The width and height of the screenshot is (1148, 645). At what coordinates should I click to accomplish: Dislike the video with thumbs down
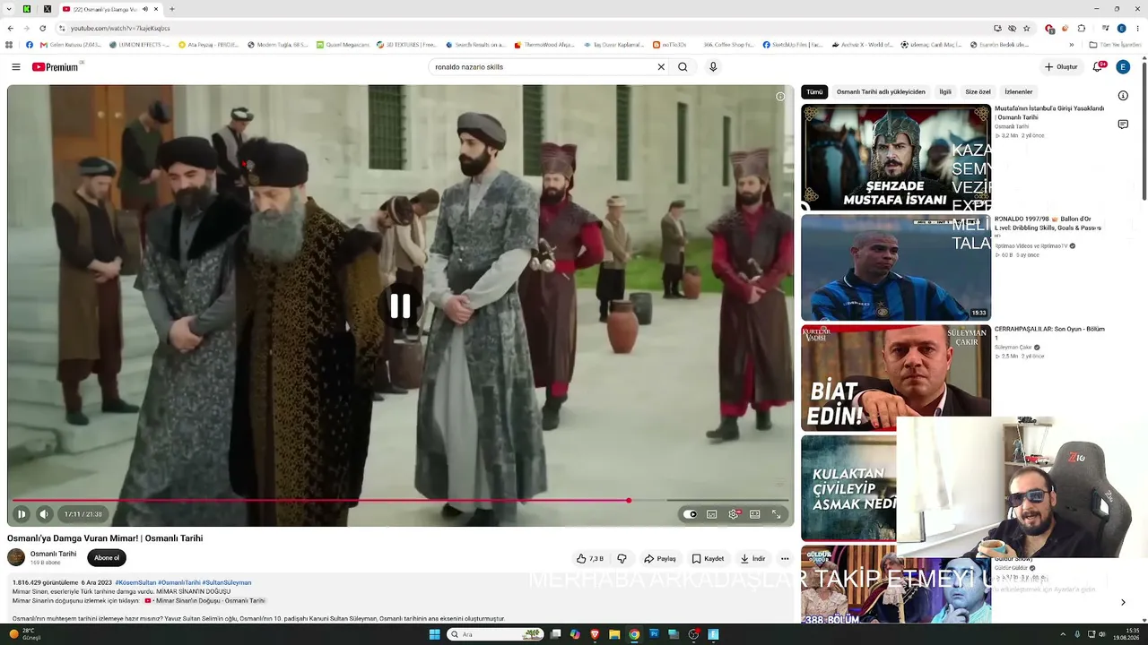(622, 559)
